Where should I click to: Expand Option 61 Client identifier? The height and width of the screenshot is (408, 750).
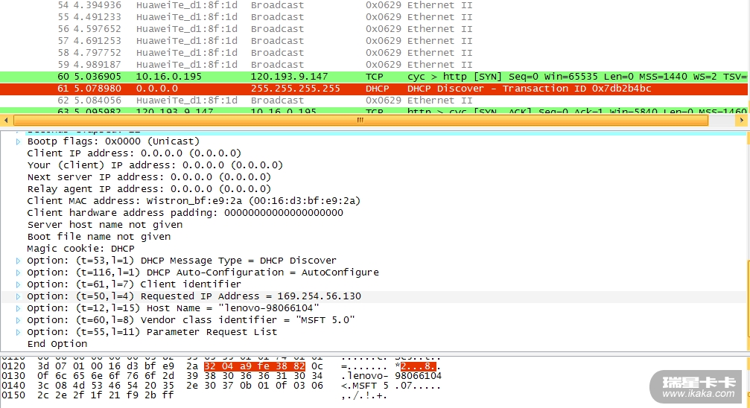(x=18, y=284)
